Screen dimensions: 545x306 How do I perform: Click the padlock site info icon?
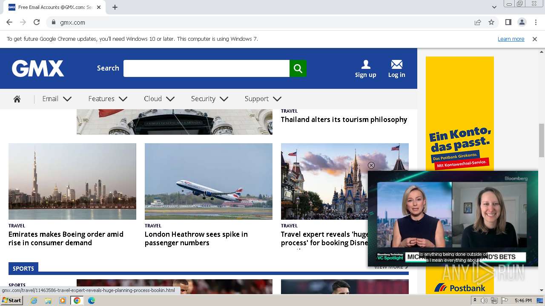pos(54,22)
